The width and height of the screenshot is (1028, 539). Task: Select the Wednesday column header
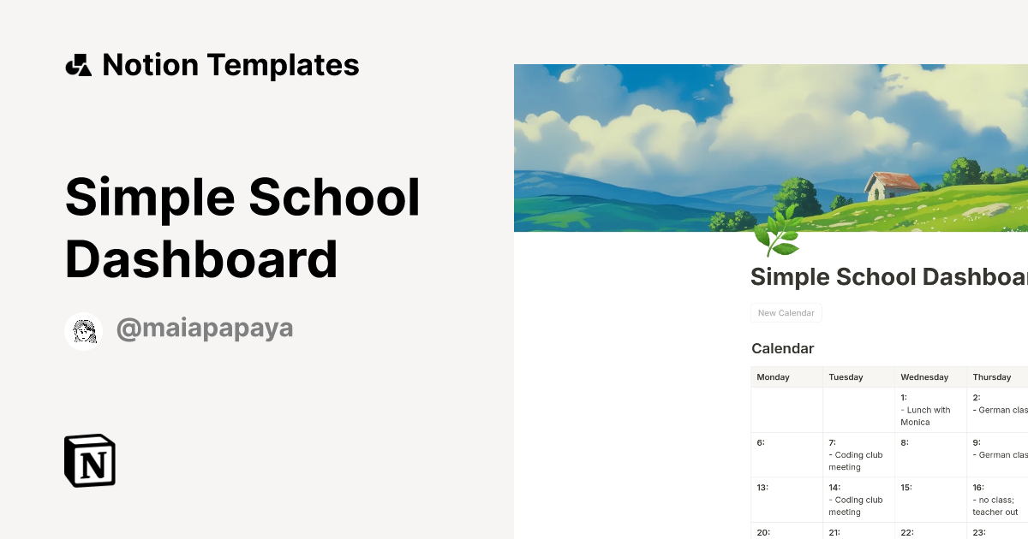923,376
